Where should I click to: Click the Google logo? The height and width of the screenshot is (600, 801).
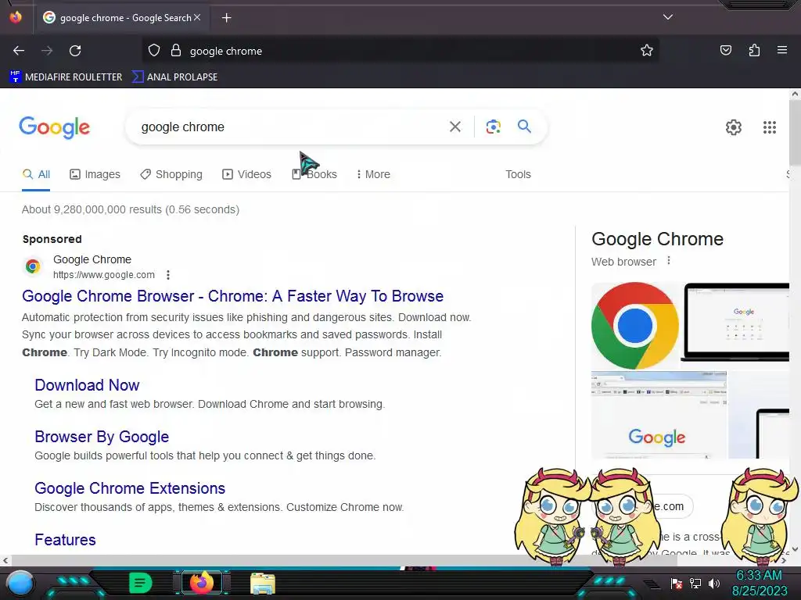point(54,127)
